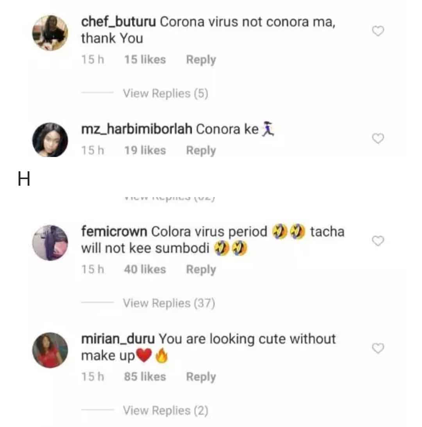The image size is (422, 427).
Task: Reply to mirian_duru's comment
Action: 201,377
